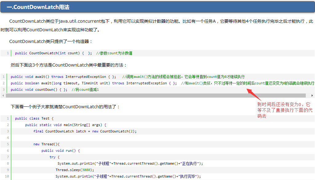This screenshot has width=315, height=180.
Task: Click code line public boolean await(long timeout, TimeUnit unit)
Action: [x=94, y=83]
